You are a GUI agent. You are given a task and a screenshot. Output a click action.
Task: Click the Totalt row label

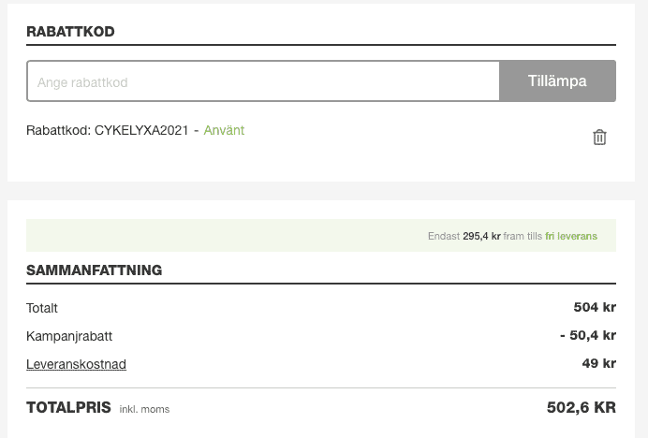[42, 308]
